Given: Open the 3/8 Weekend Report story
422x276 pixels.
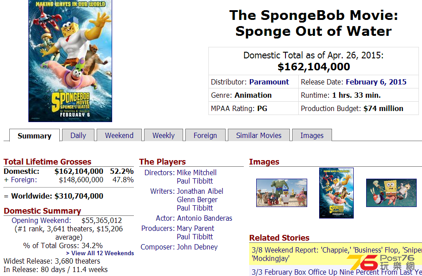Looking at the screenshot, I should [x=336, y=254].
